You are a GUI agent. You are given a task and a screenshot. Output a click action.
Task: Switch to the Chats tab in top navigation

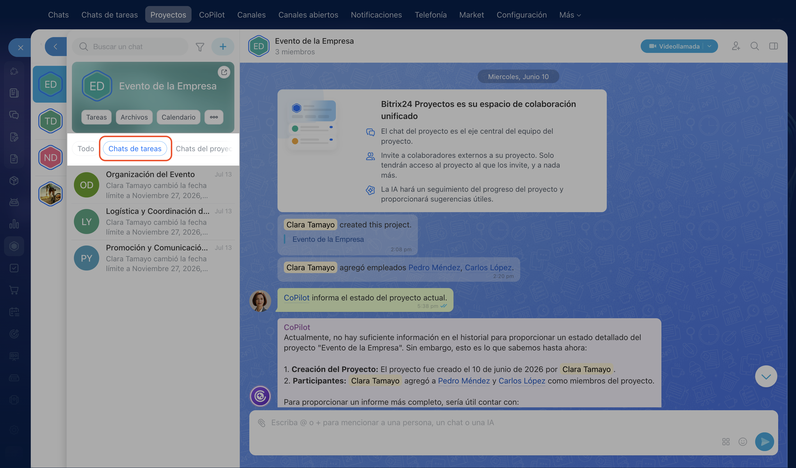(58, 15)
